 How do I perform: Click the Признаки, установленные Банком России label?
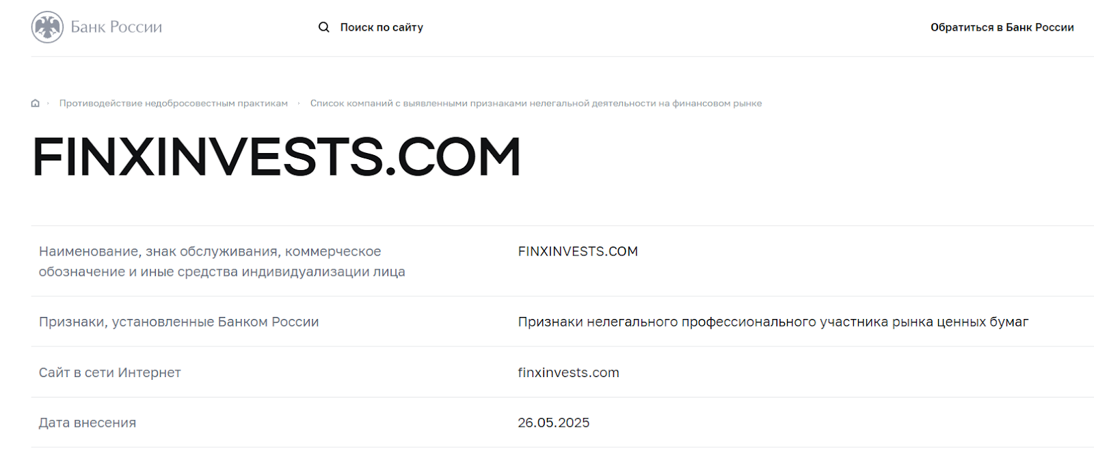pos(179,322)
